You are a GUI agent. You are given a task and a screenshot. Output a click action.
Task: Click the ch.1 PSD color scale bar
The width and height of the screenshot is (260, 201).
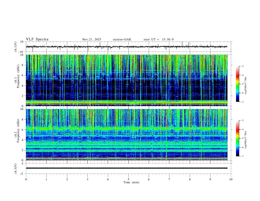(237, 84)
